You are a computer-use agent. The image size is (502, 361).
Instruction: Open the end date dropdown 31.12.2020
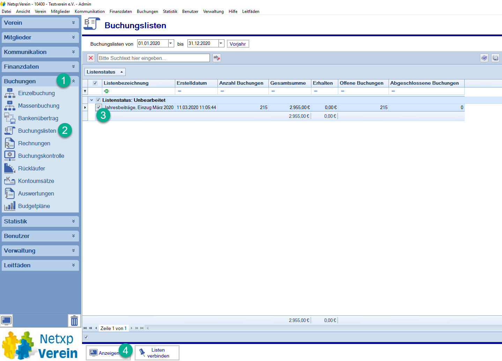(x=221, y=44)
